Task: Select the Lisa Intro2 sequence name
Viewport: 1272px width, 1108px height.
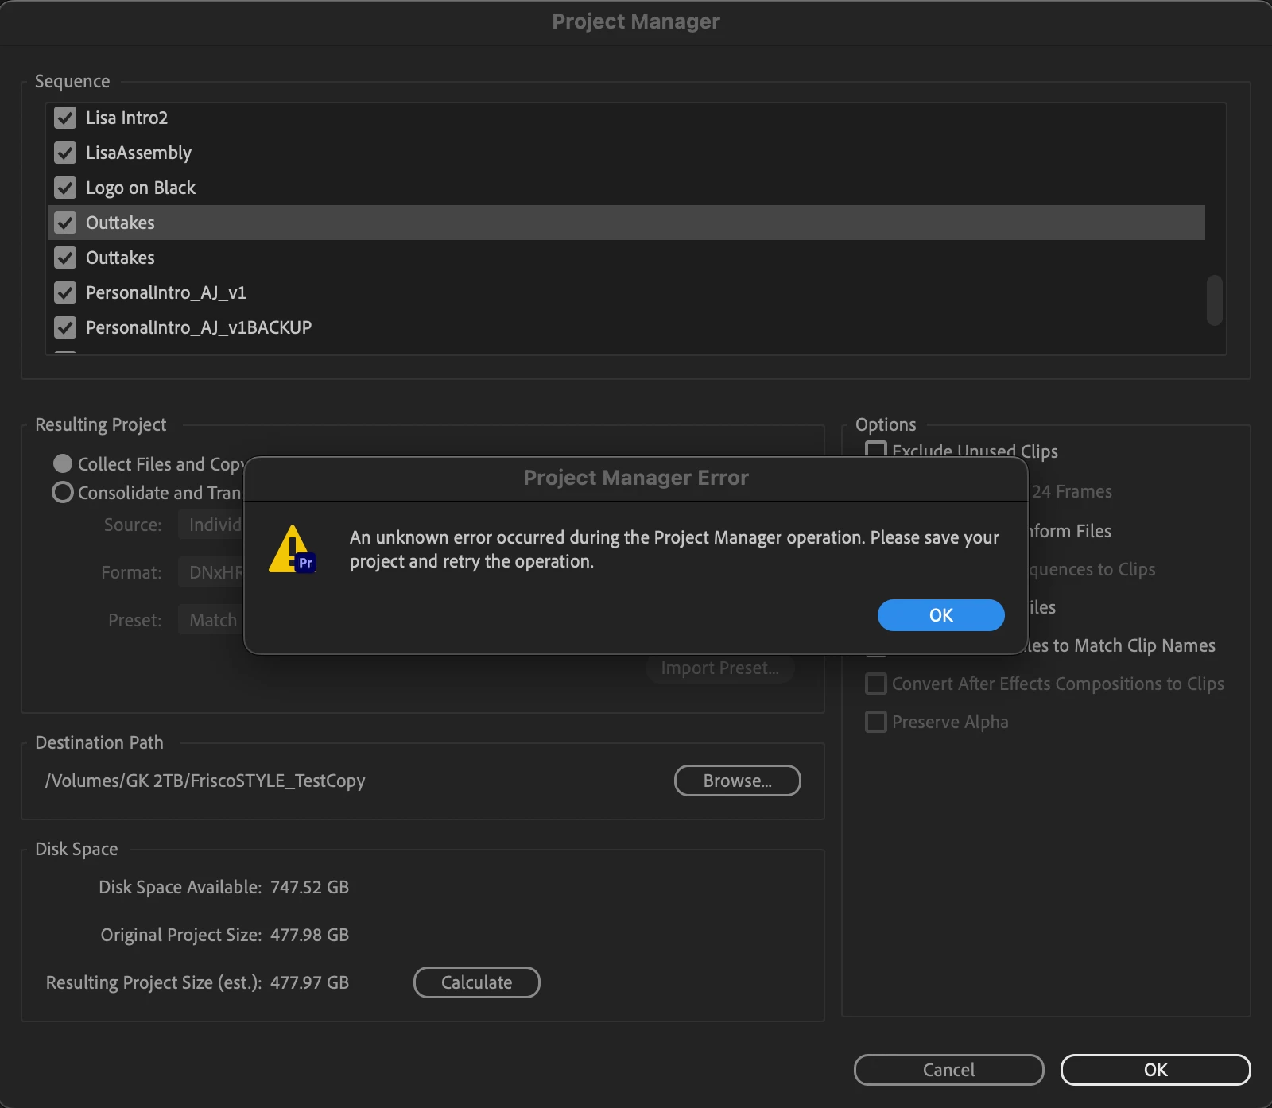Action: 127,118
